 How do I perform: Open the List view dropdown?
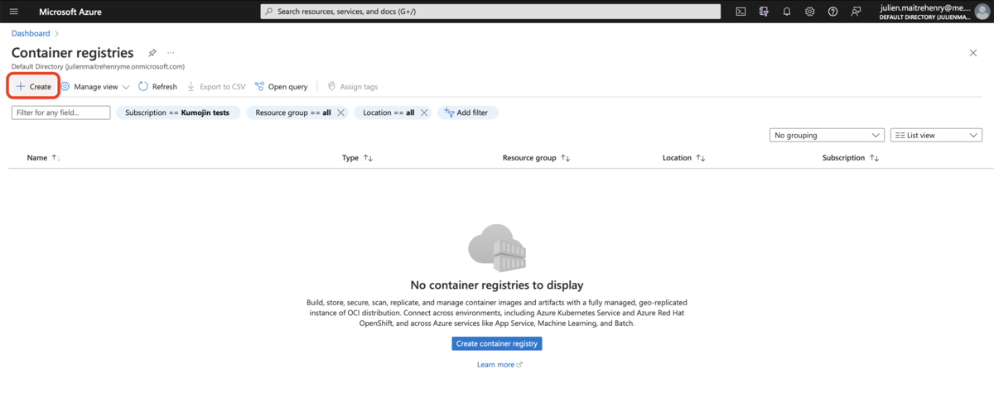point(936,135)
